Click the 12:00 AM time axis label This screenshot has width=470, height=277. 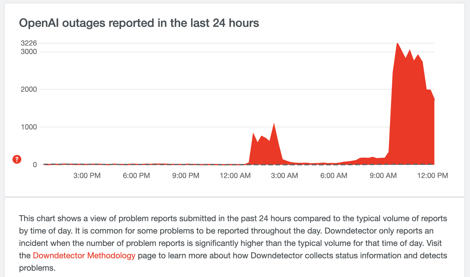tap(235, 175)
